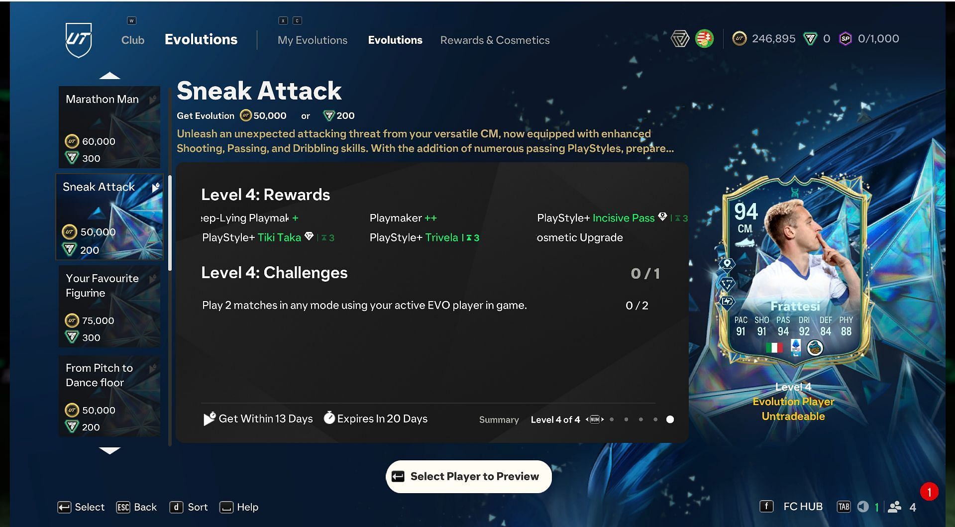This screenshot has height=527, width=955.
Task: Click the UT shield logo
Action: [79, 40]
